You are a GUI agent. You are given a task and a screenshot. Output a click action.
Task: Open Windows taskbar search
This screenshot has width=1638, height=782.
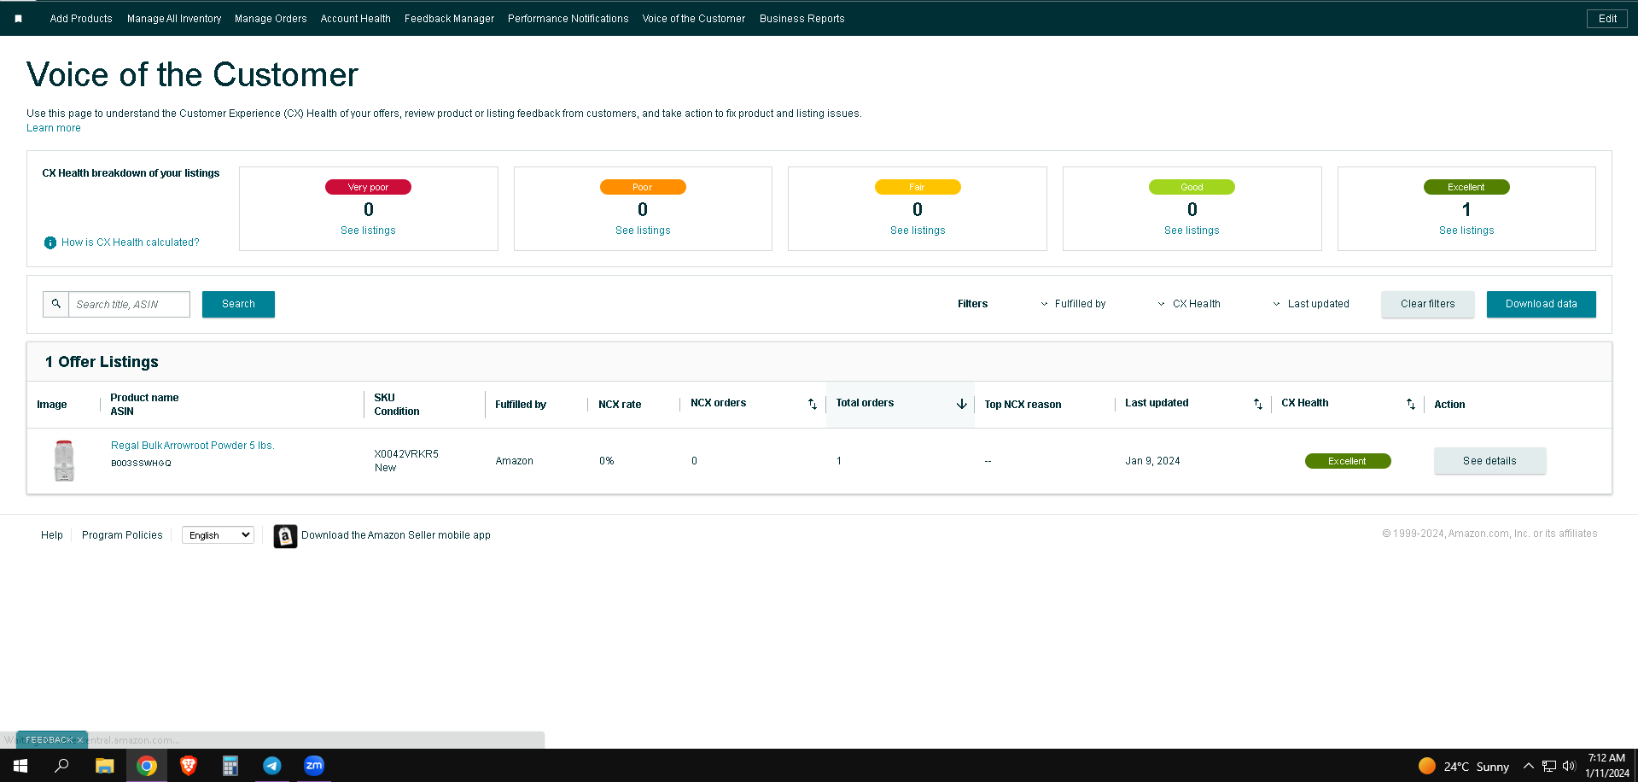pos(61,766)
